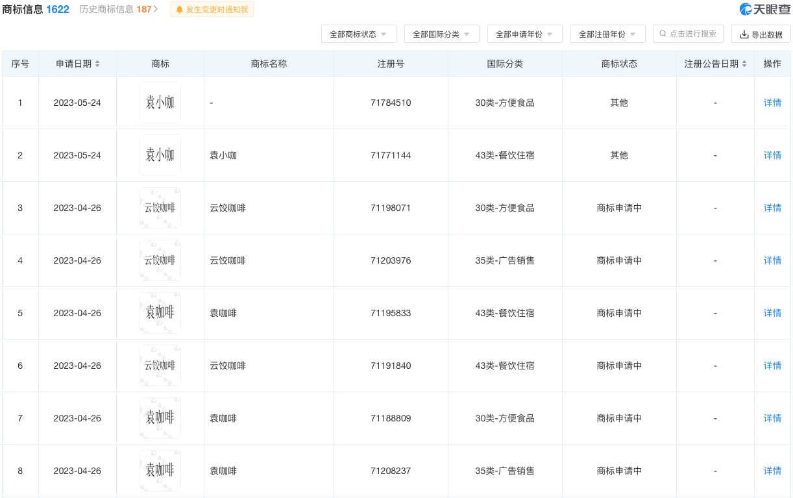This screenshot has width=793, height=498.
Task: Click registration number 71195833
Action: click(391, 313)
